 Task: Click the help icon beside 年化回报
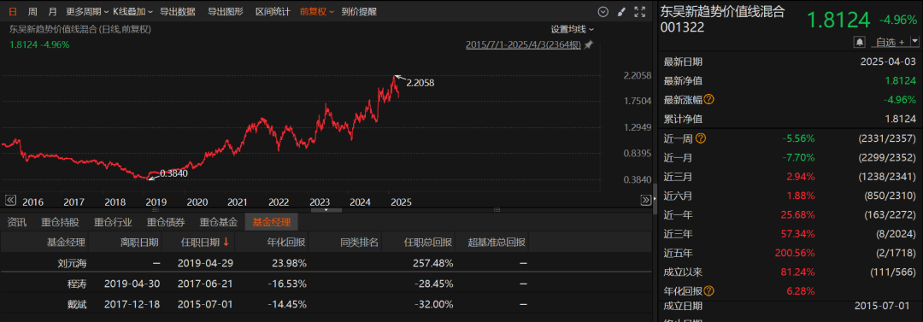(708, 290)
